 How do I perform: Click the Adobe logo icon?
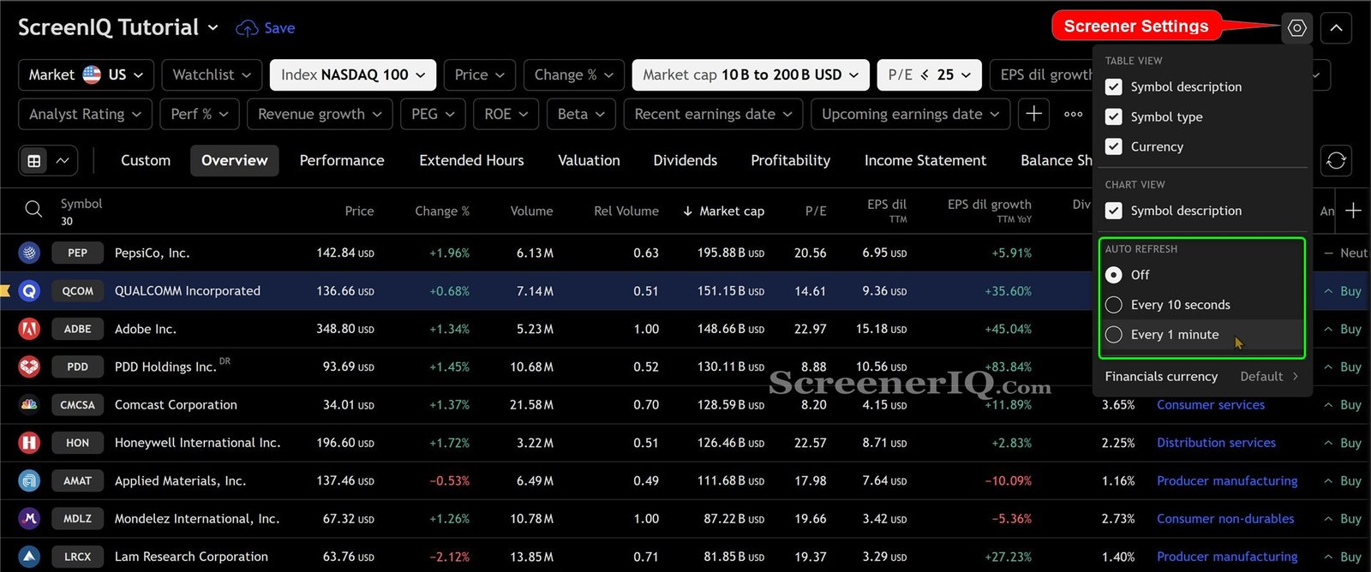(29, 329)
